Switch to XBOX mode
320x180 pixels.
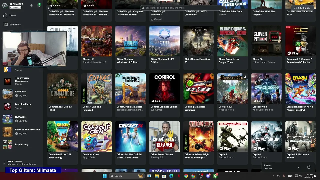(x=302, y=8)
